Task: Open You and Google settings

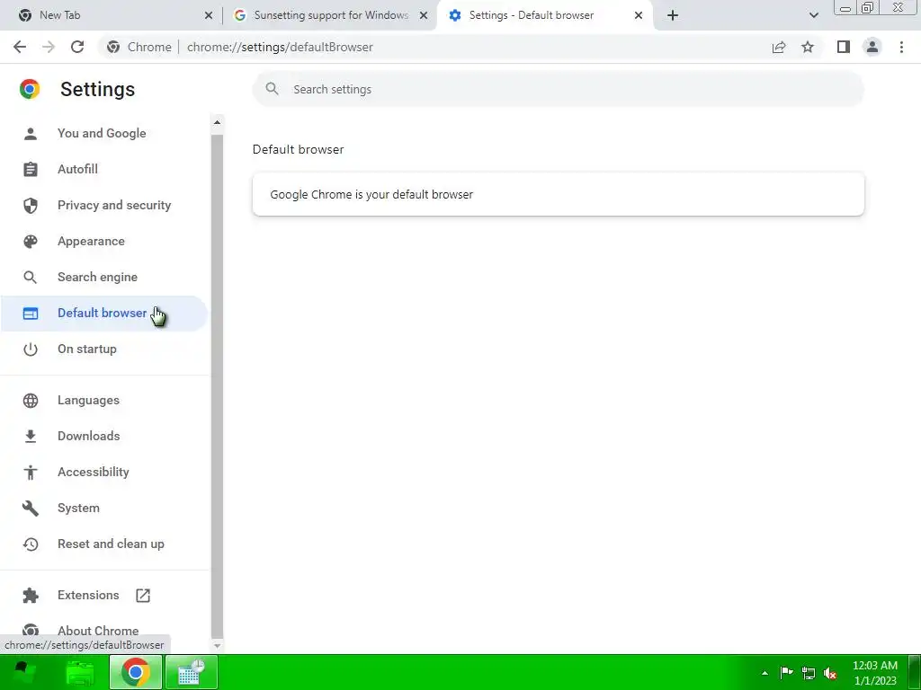Action: point(104,133)
